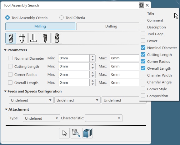The image size is (180, 145).
Task: Open the attachment Type dropdown
Action: (x=42, y=118)
